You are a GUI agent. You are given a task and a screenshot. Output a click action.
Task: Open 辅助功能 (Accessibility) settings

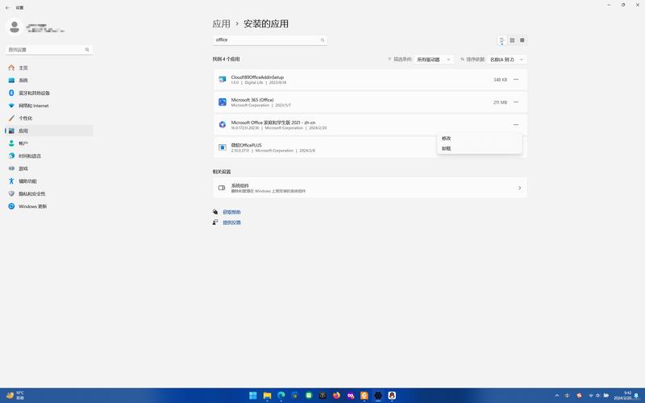click(x=49, y=181)
